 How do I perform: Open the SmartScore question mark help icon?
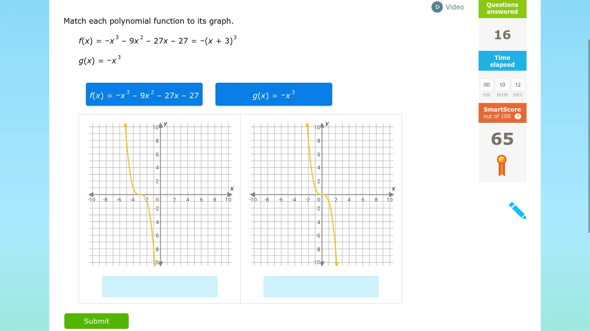coord(518,116)
